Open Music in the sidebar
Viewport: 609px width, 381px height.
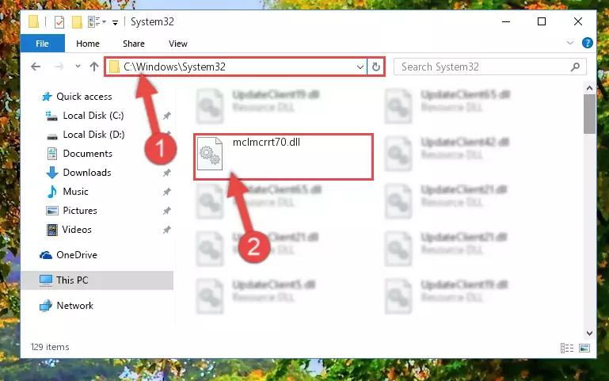(x=75, y=192)
